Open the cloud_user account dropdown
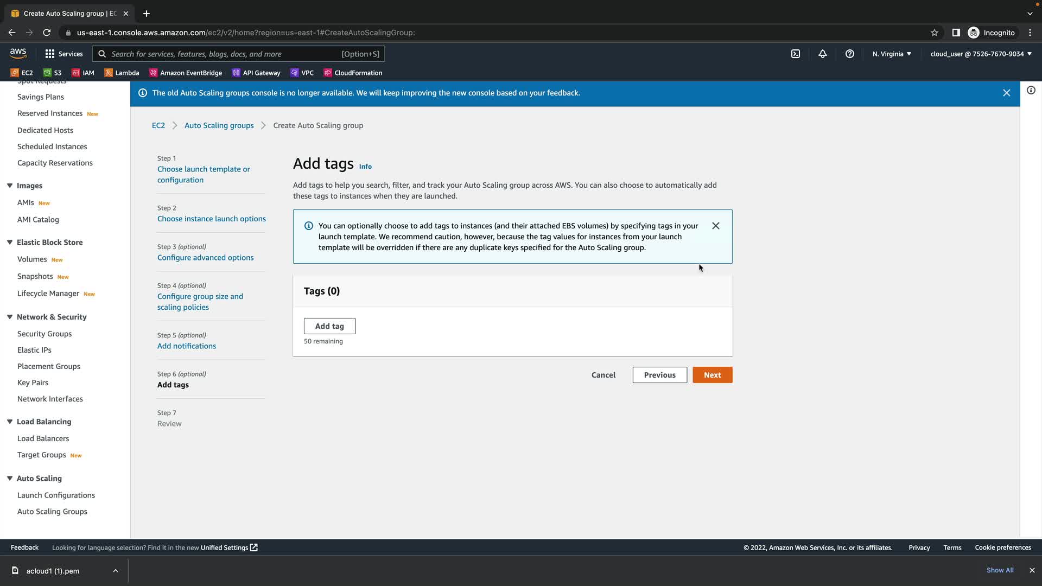The height and width of the screenshot is (586, 1042). click(981, 54)
